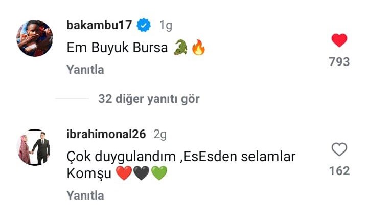
Task: View the 162 likes list
Action: pyautogui.click(x=339, y=171)
